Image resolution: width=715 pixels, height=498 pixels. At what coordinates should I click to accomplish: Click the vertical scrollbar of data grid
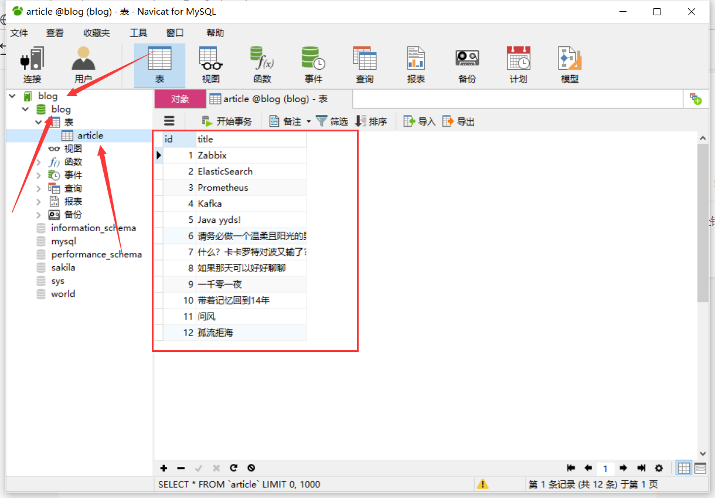coord(703,223)
